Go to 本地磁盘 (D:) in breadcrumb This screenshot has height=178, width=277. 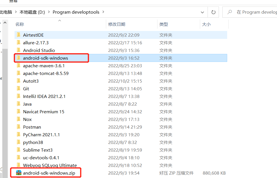32,12
